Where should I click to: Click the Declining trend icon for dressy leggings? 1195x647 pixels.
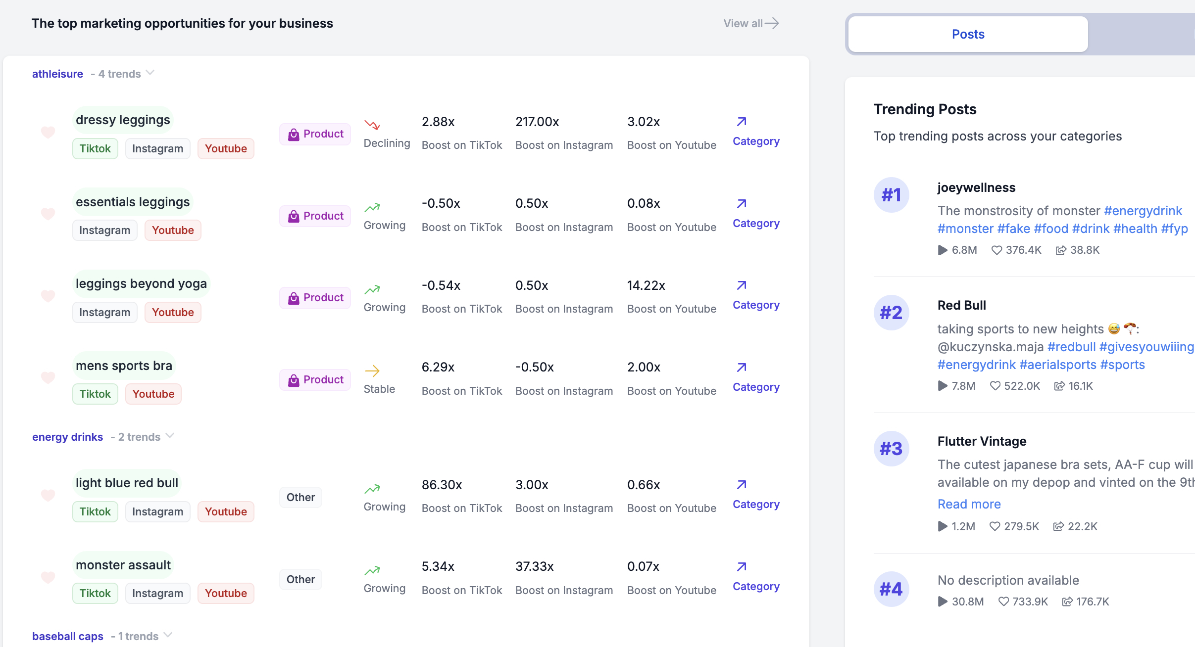372,125
